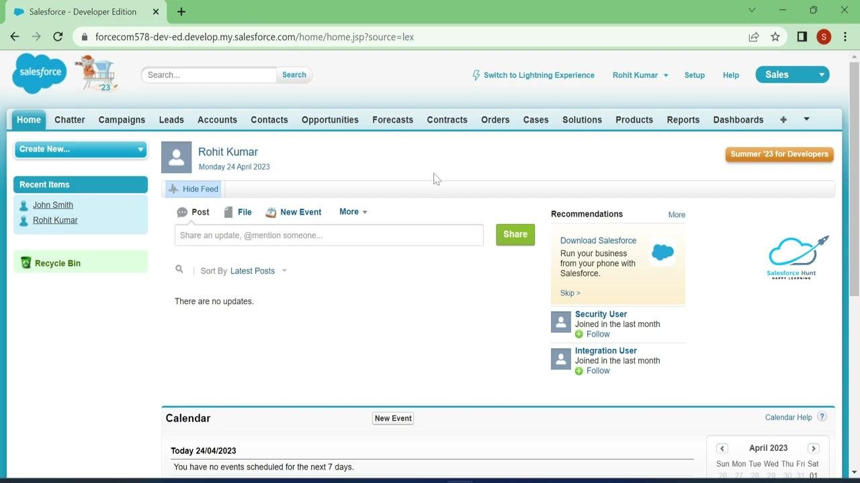Click the Search button
The height and width of the screenshot is (483, 860).
294,75
